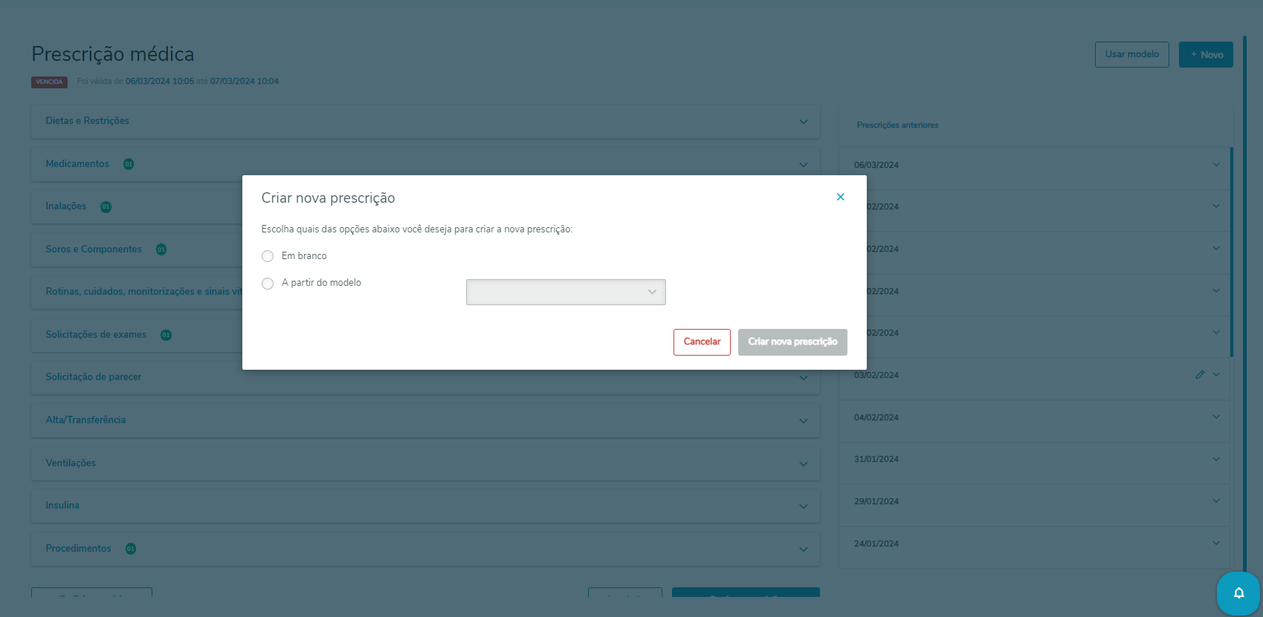Click the 01 badge beside Solicitações de exames

(x=166, y=335)
